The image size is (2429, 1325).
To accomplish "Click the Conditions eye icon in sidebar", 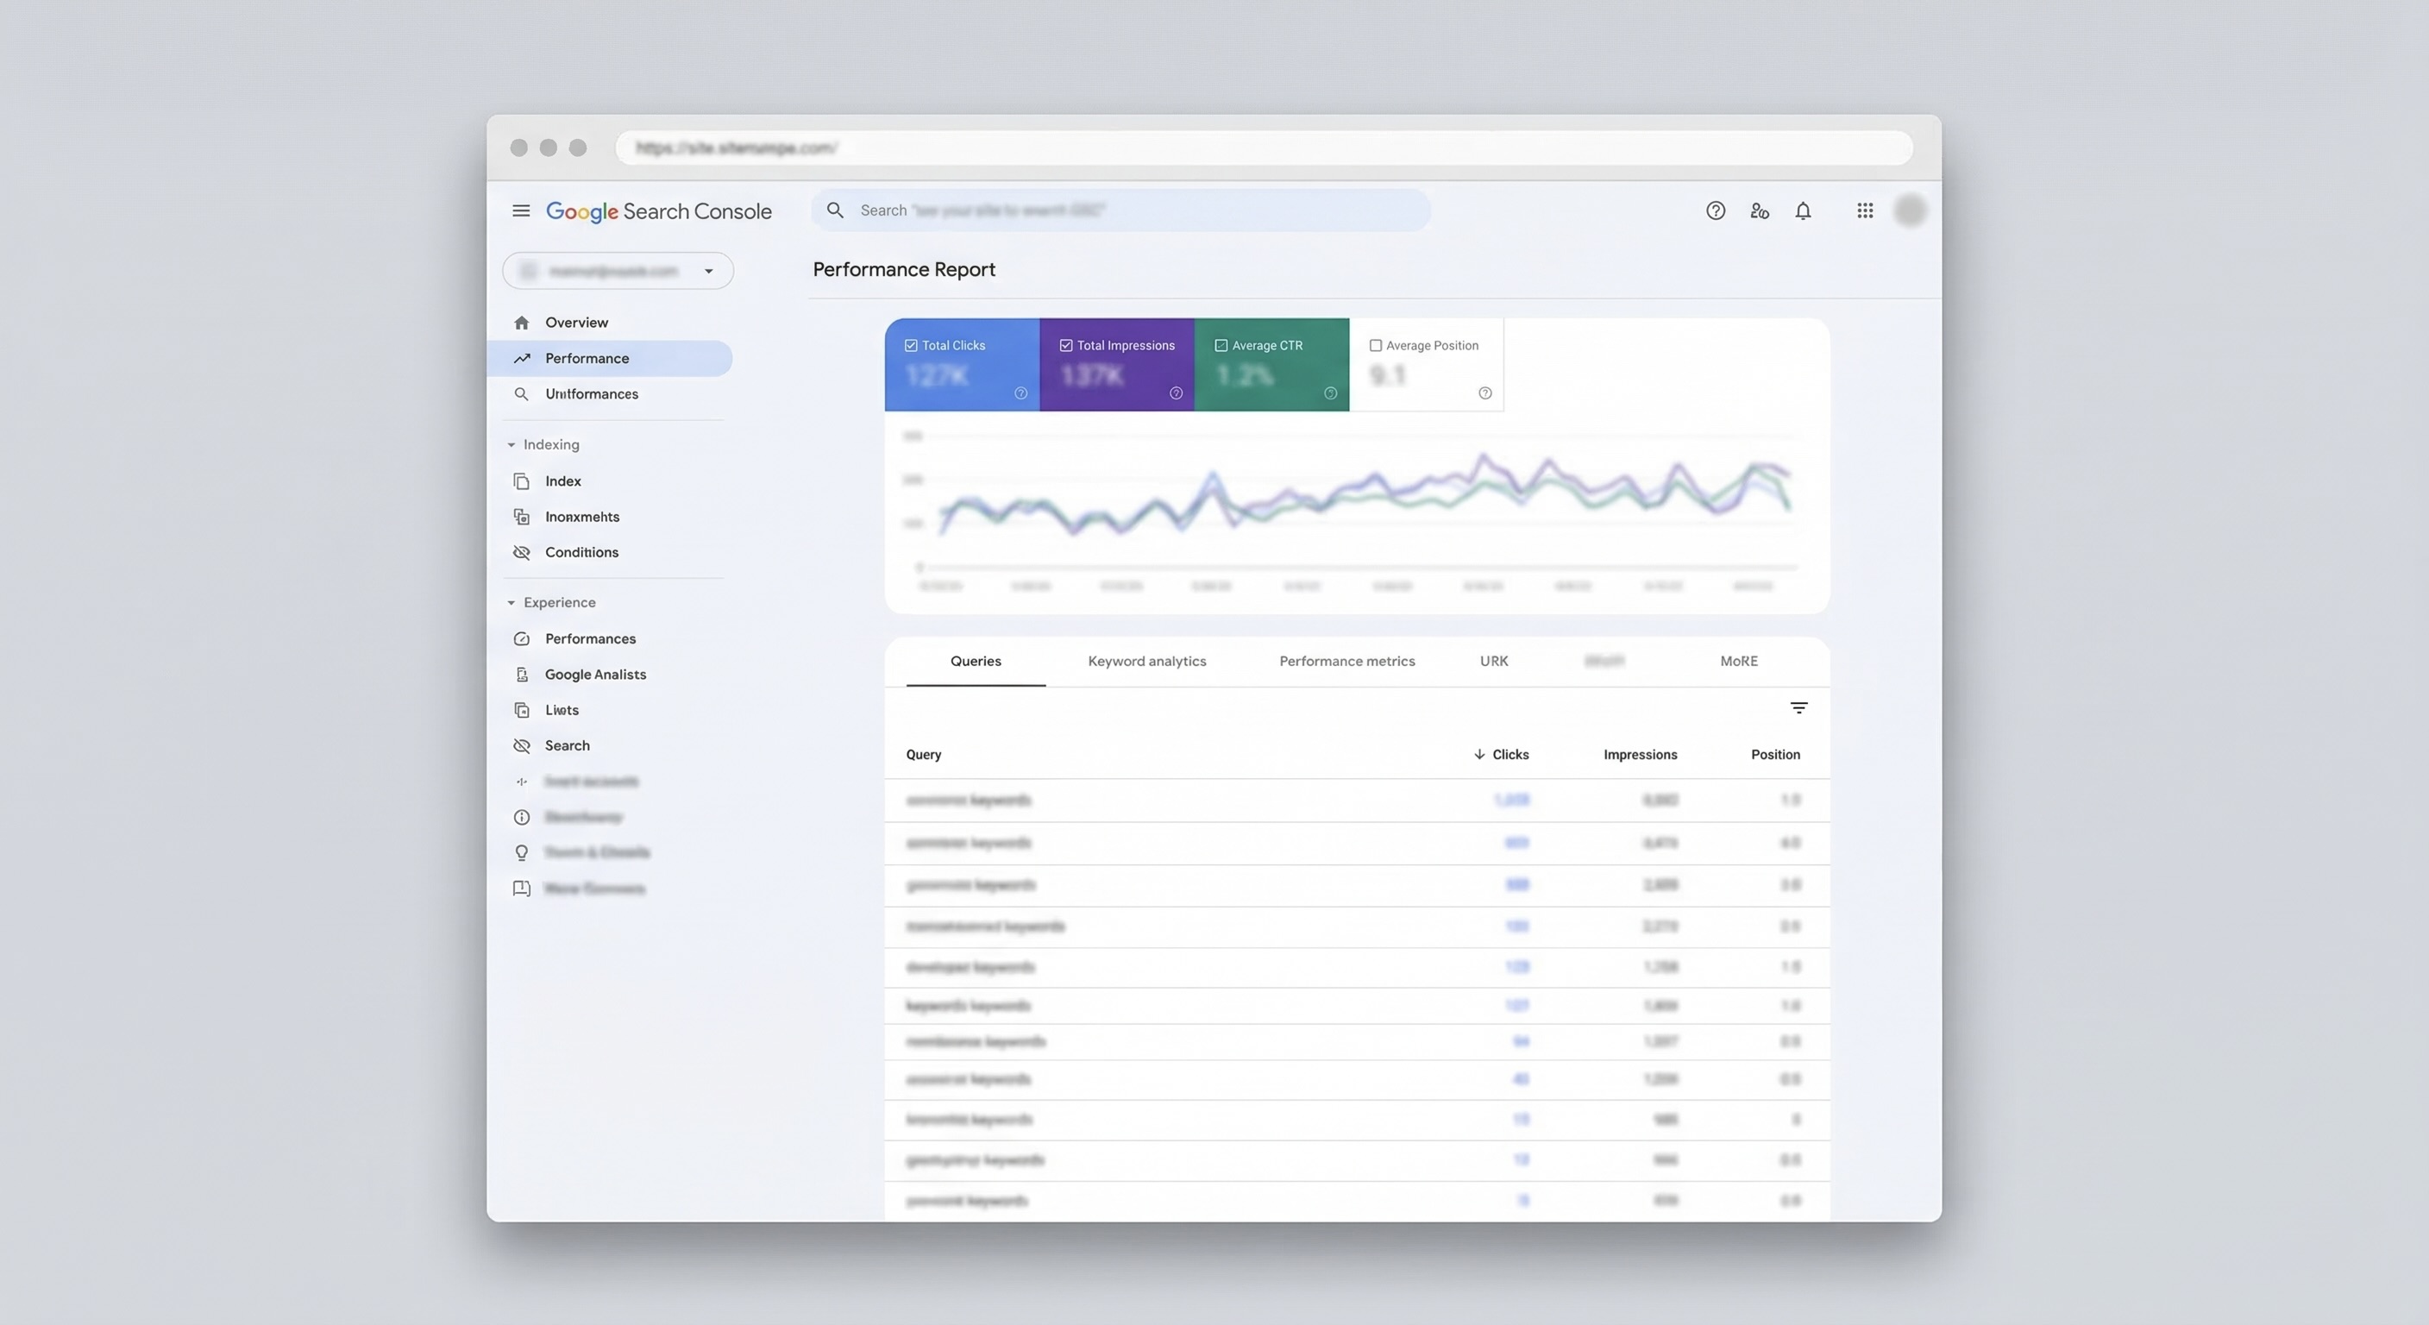I will (x=523, y=552).
